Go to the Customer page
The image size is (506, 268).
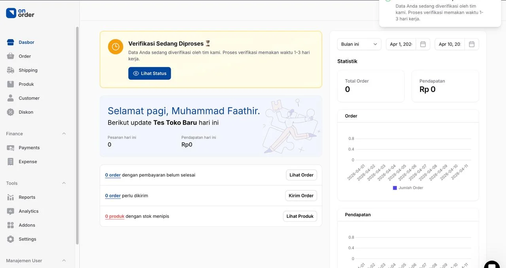(29, 98)
